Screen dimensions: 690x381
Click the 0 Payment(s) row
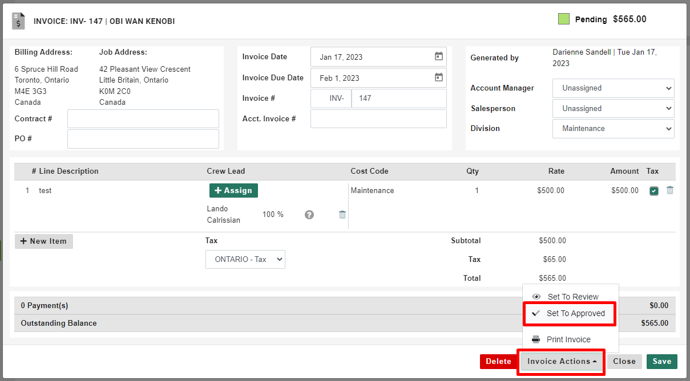pyautogui.click(x=345, y=306)
